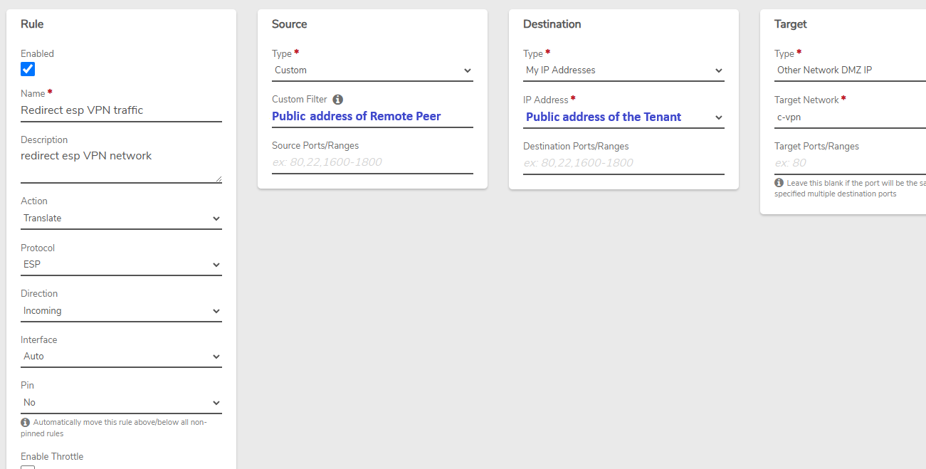The height and width of the screenshot is (469, 926).
Task: Click the rule Name input field
Action: (121, 110)
